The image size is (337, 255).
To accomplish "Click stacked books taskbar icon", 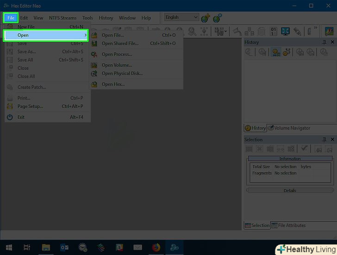I will [101, 248].
